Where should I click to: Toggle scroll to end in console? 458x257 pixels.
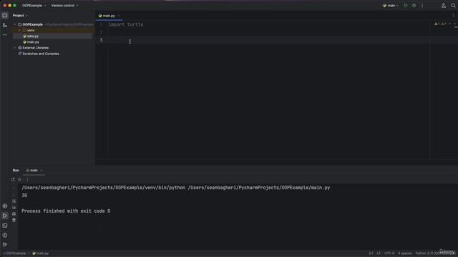pos(14,208)
